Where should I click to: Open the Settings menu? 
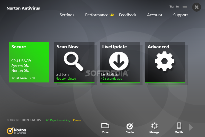(x=67, y=15)
